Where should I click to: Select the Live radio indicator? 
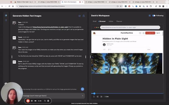point(104,97)
